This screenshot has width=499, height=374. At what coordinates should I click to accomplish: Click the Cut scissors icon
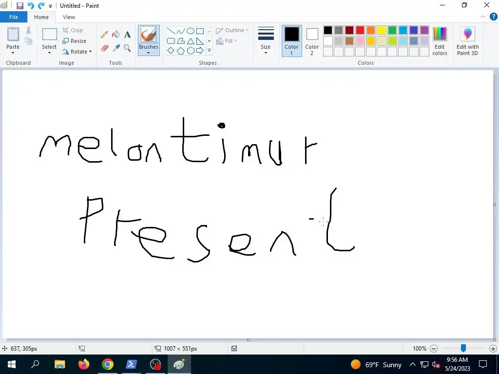click(x=29, y=30)
